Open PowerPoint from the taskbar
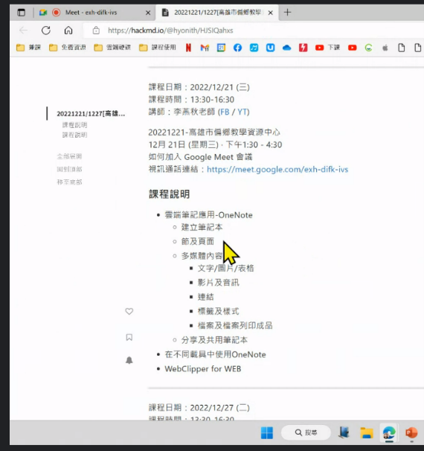This screenshot has width=424, height=451. click(x=411, y=432)
